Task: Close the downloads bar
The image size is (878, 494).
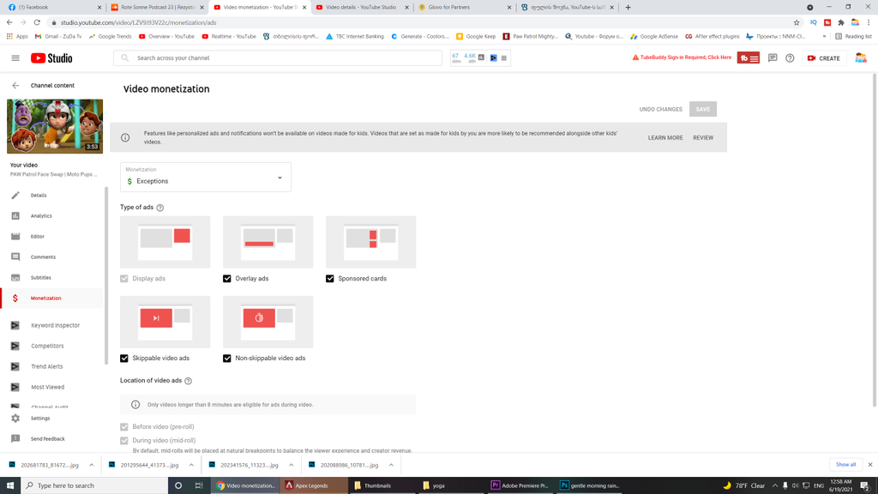Action: [x=870, y=465]
